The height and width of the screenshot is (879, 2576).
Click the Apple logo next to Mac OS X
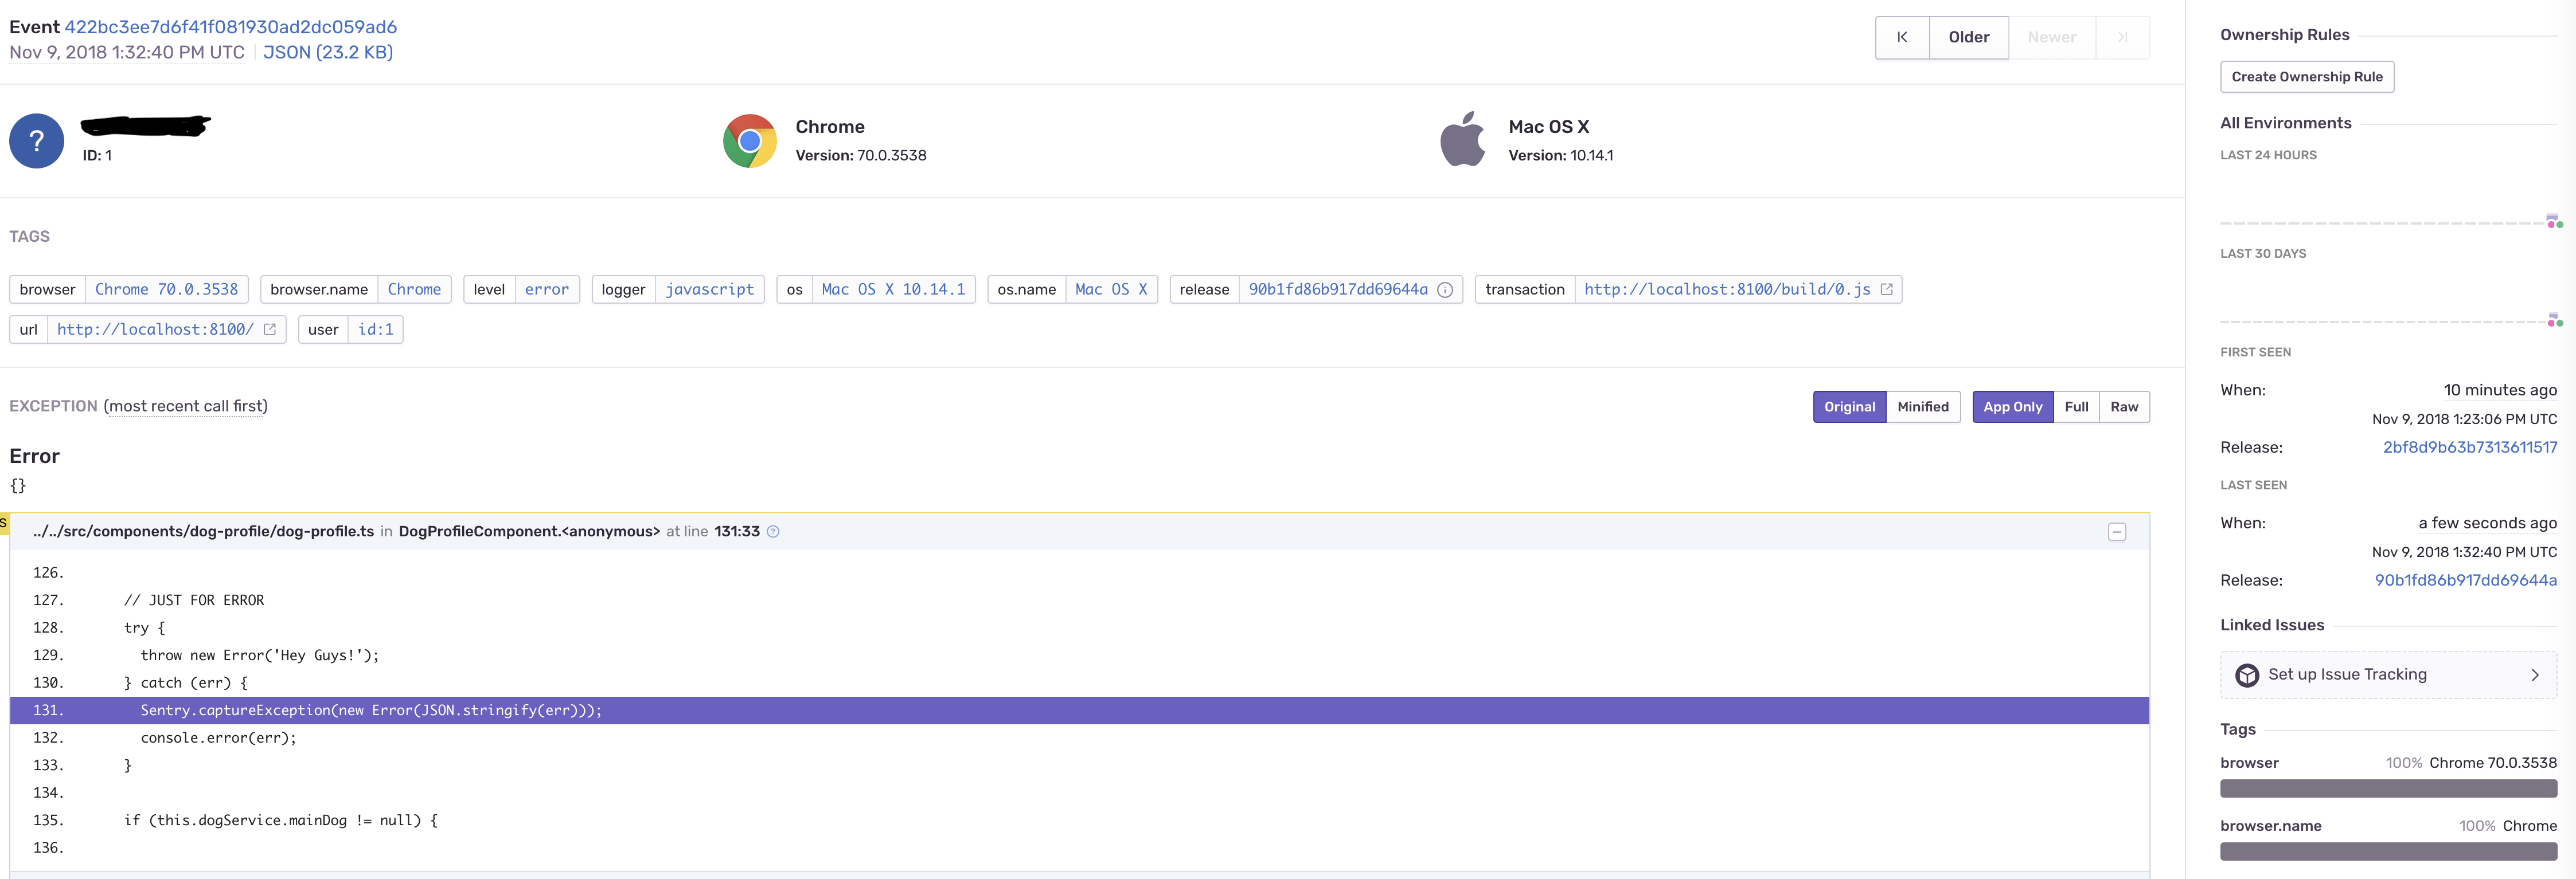[1463, 141]
